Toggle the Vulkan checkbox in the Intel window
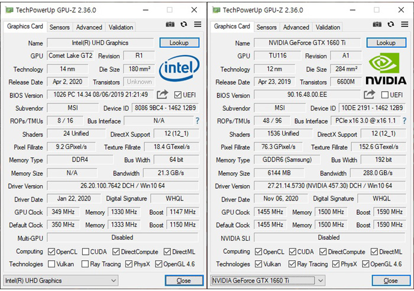414x291 pixels. (x=51, y=264)
